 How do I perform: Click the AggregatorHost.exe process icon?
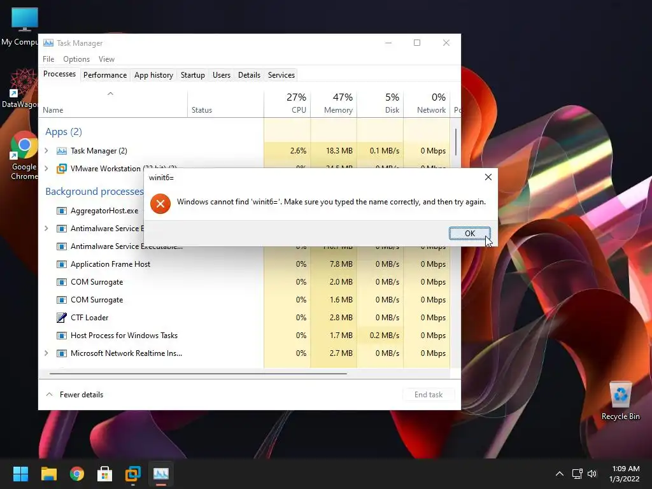tap(62, 211)
